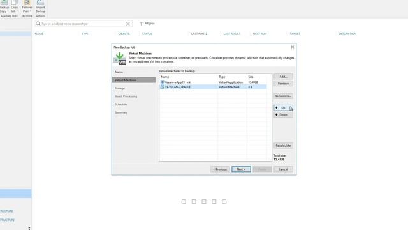Sort jobs by NEXT RUN column
408x230 pixels.
click(259, 34)
